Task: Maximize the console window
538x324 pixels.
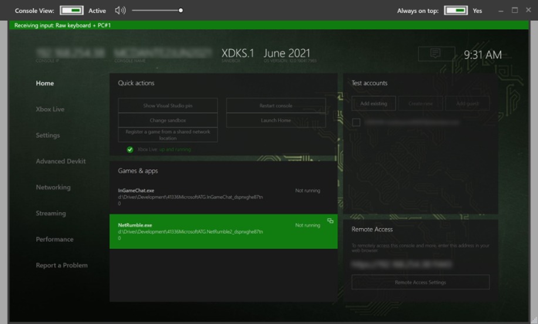Action: 515,11
